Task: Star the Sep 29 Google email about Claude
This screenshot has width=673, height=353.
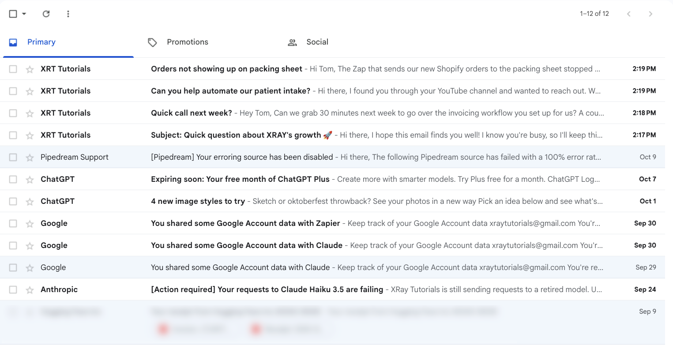Action: [30, 268]
